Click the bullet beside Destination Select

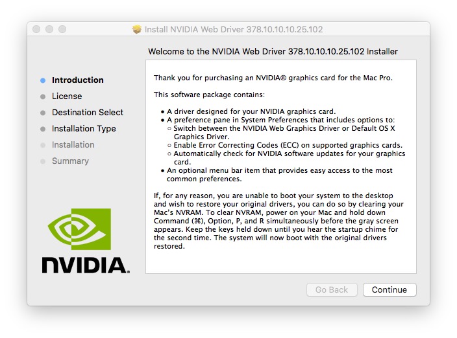43,113
